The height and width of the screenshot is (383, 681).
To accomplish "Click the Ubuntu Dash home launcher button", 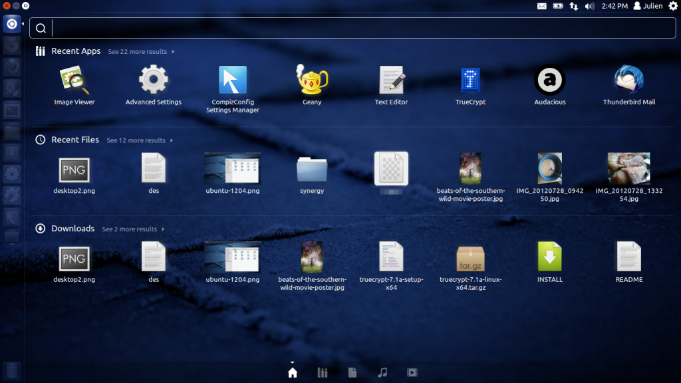I will pyautogui.click(x=11, y=25).
